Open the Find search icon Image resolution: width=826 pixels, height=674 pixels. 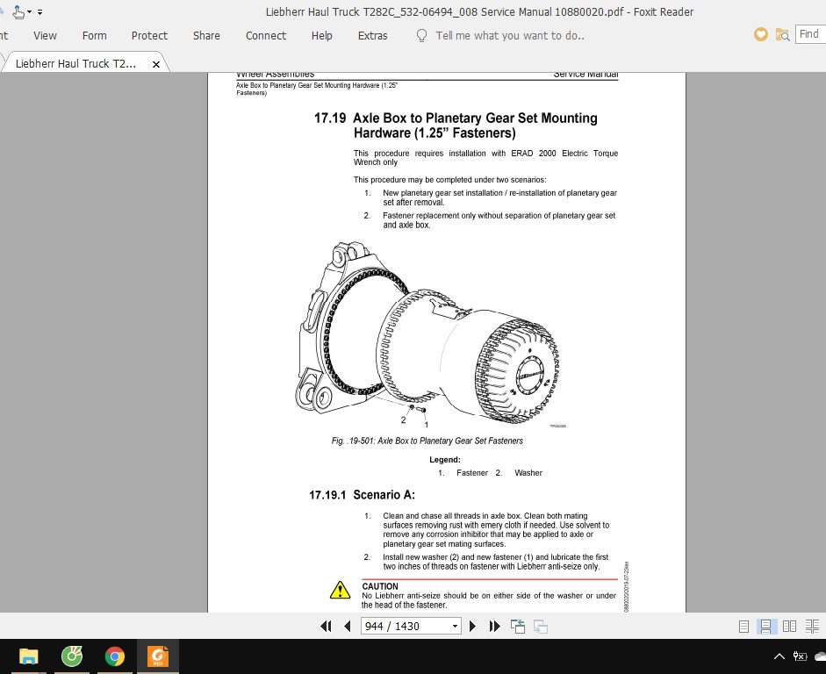[781, 34]
